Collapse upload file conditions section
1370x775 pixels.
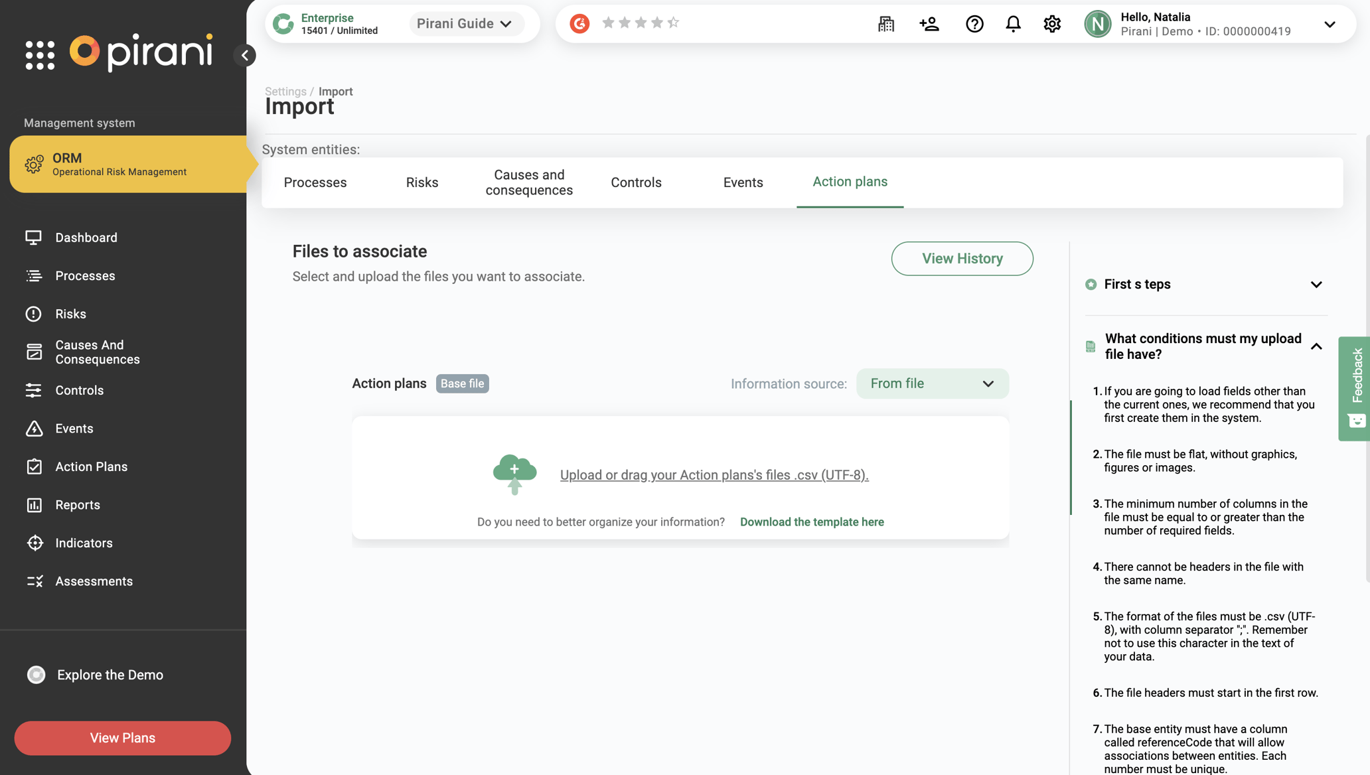click(x=1316, y=346)
